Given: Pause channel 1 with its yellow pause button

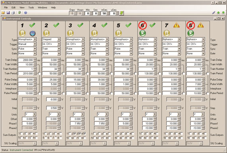Looking at the screenshot, I should point(22,33).
